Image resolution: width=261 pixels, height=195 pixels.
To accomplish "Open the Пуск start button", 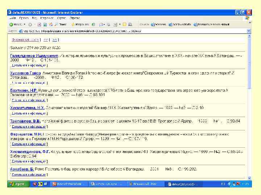I will coord(18,184).
